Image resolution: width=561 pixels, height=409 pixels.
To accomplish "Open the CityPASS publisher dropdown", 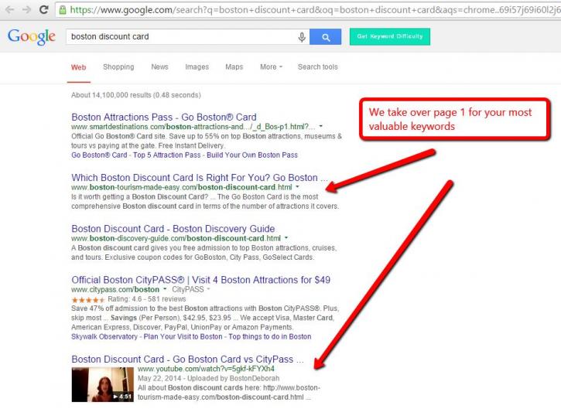I will click(191, 289).
